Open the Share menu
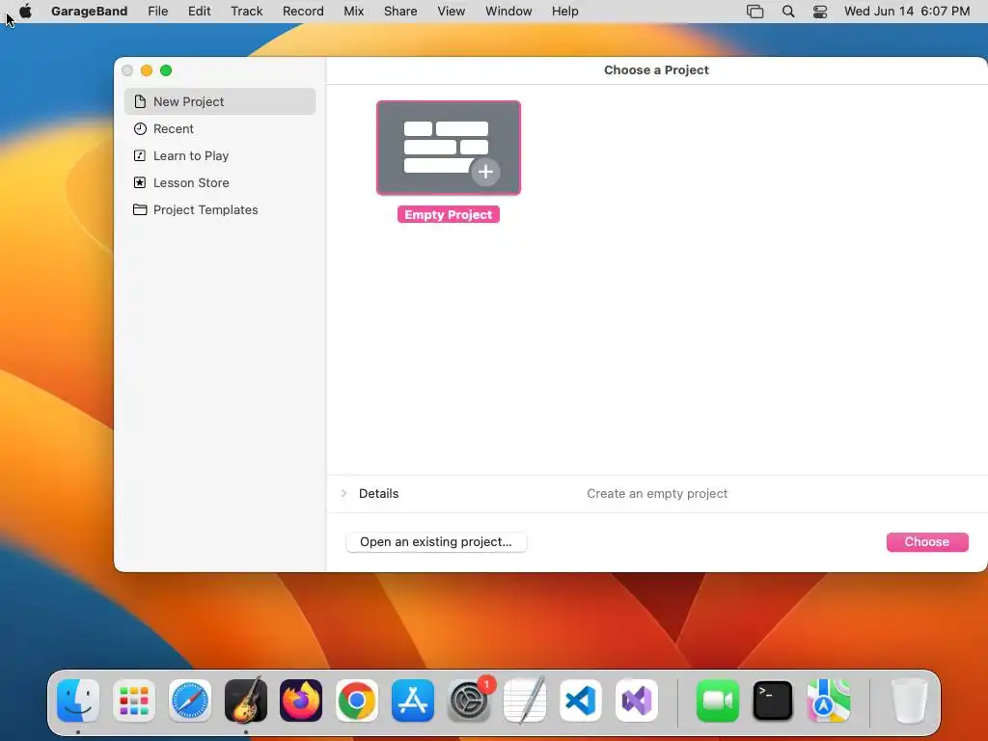Image resolution: width=988 pixels, height=741 pixels. 400,12
